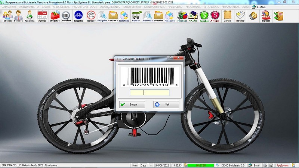Click the E-MAIL menu item

(259, 7)
